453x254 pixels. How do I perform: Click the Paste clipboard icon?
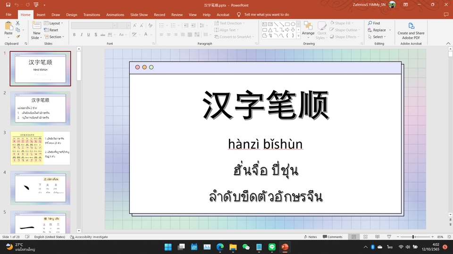8,26
